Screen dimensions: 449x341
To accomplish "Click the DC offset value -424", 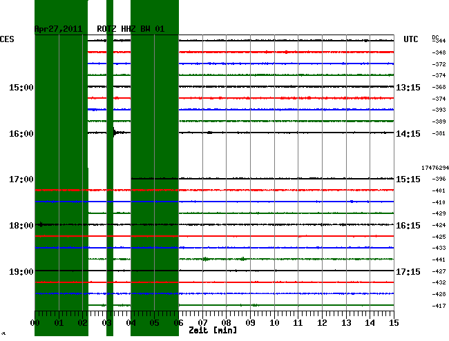I will pyautogui.click(x=439, y=225).
